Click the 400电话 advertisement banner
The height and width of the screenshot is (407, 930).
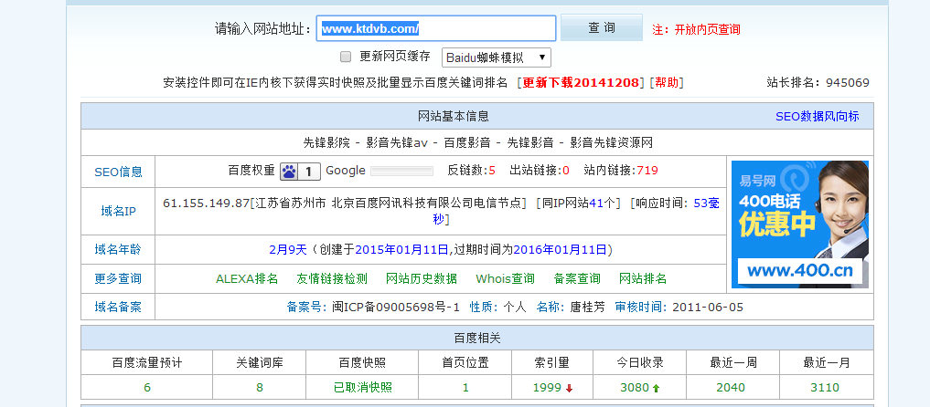(799, 224)
